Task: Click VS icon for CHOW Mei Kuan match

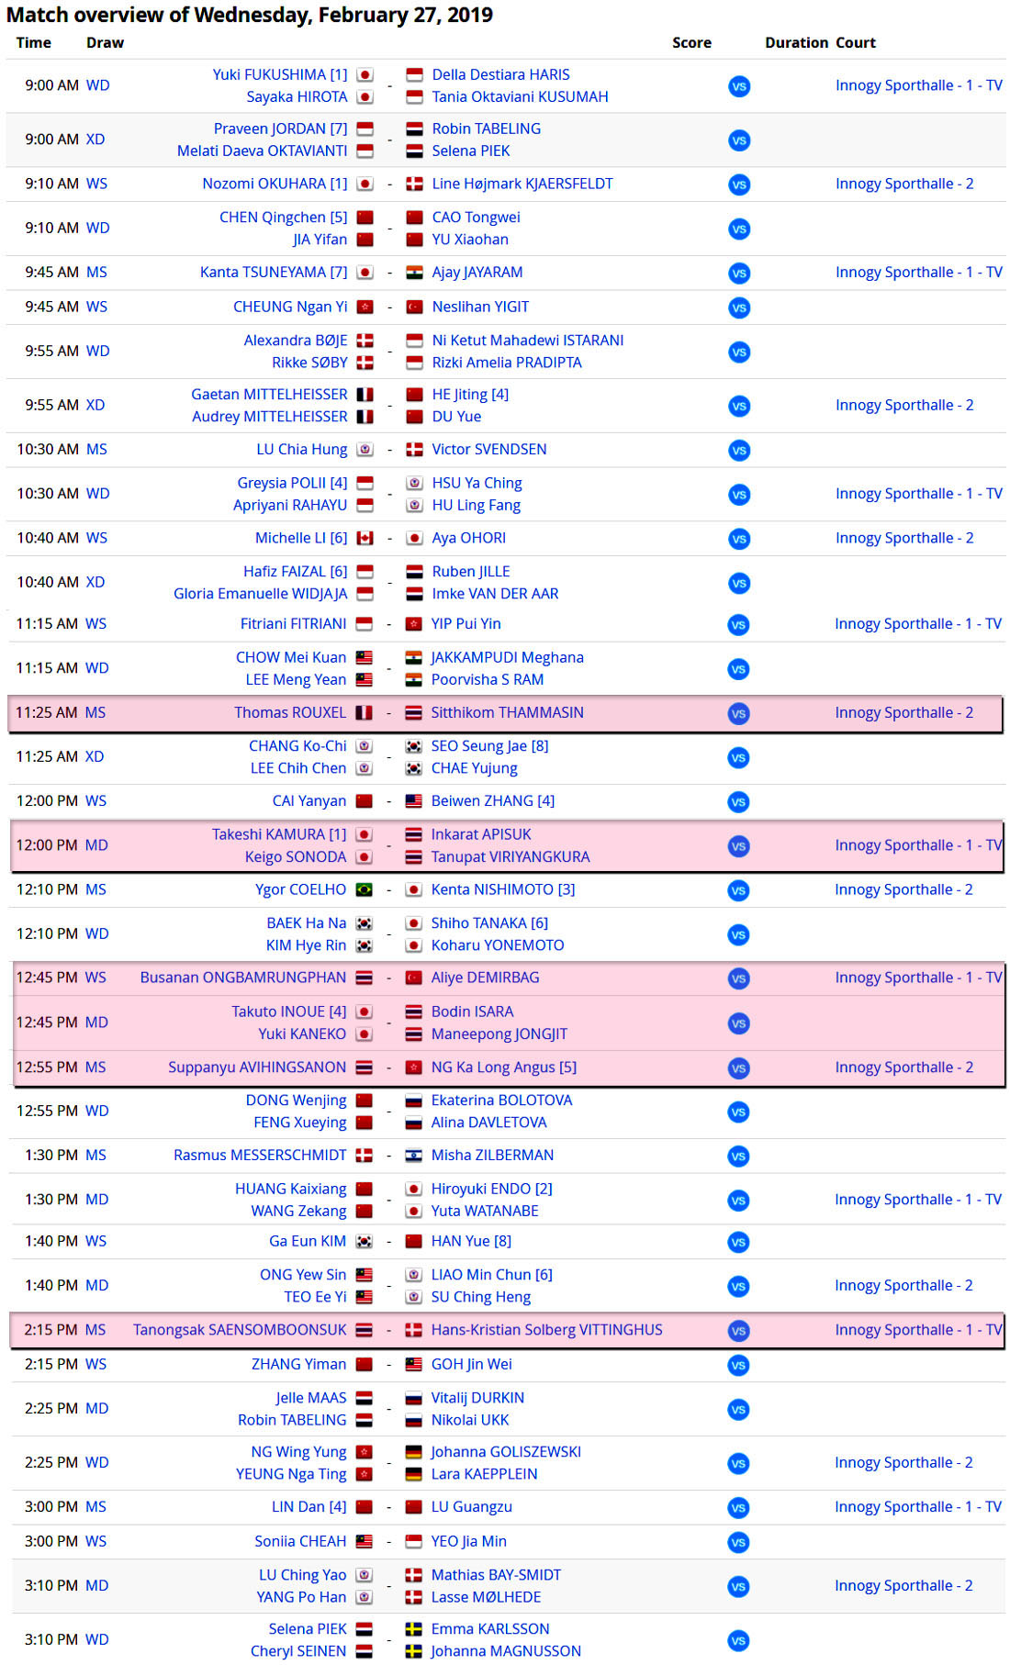Action: point(738,668)
